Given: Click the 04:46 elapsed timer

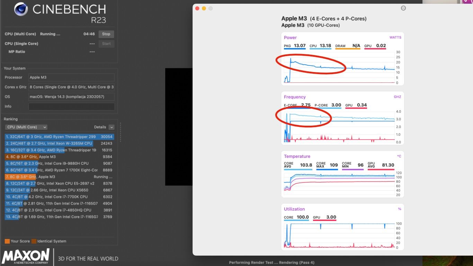Looking at the screenshot, I should [89, 34].
